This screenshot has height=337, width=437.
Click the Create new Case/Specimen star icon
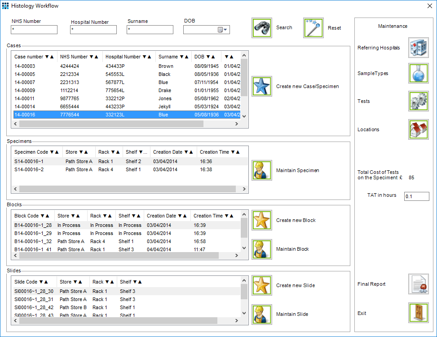[x=262, y=86]
